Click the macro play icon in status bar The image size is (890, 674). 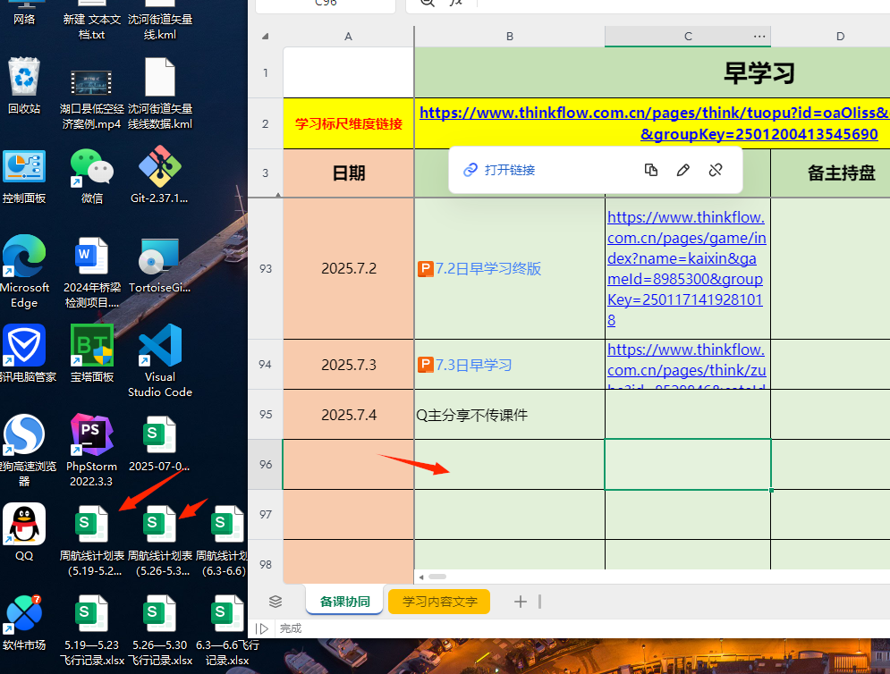click(263, 628)
